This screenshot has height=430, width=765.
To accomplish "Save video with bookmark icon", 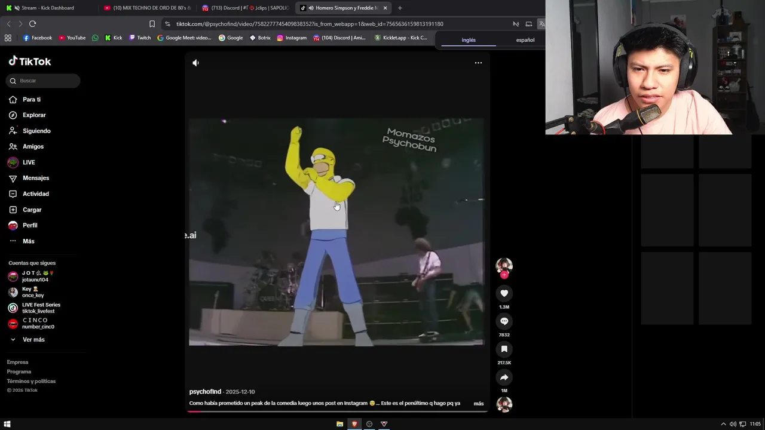I will point(504,349).
